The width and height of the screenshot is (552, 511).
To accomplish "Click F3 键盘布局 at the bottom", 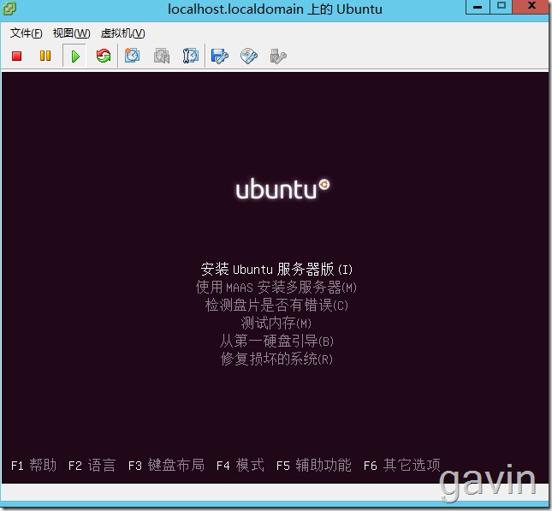I will tap(166, 466).
